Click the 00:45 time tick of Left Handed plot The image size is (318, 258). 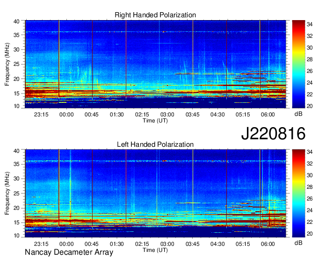click(x=92, y=244)
